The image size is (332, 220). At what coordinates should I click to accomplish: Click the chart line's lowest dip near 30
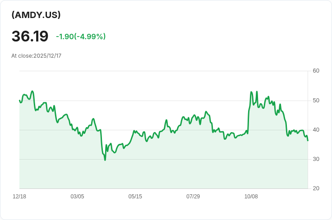[105, 160]
